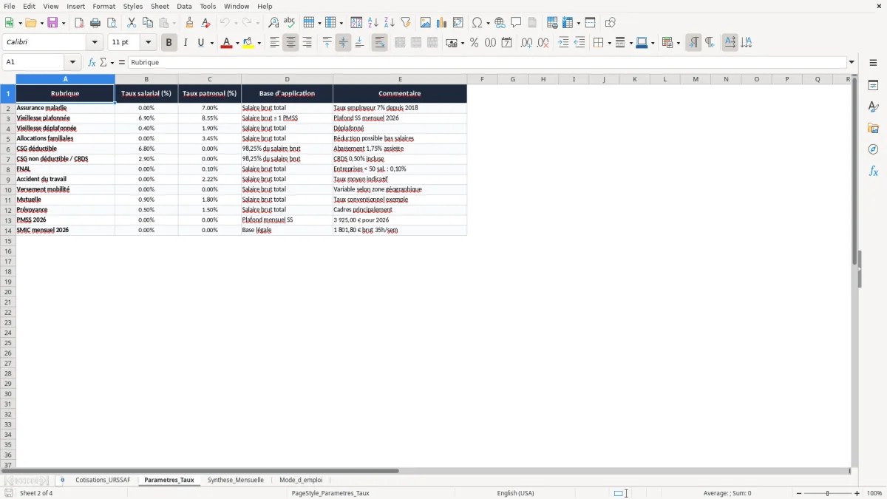Image resolution: width=887 pixels, height=499 pixels.
Task: Open underline style dropdown arrow
Action: (x=211, y=43)
